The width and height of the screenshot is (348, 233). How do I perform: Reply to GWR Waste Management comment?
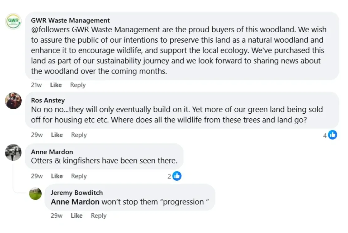click(78, 85)
